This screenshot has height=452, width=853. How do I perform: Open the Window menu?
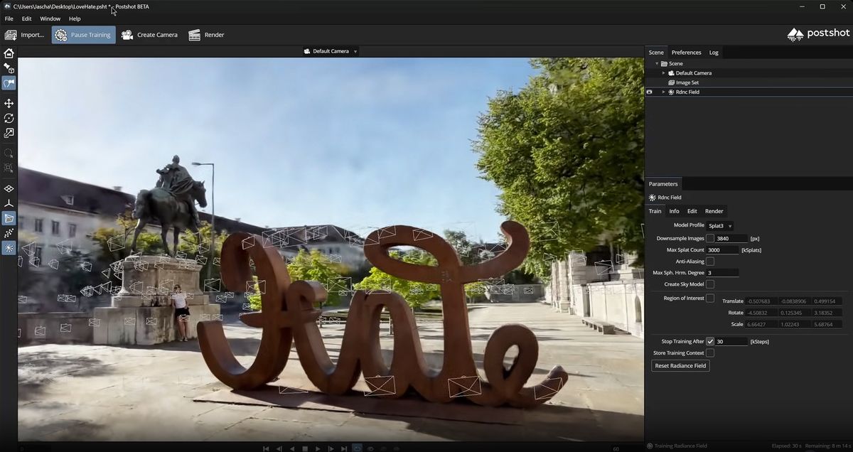pos(50,18)
